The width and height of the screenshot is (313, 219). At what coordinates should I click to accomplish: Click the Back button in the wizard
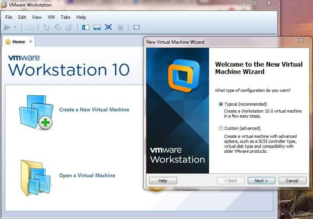[230, 181]
